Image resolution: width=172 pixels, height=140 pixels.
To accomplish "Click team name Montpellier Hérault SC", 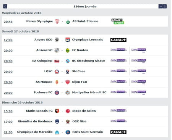I will coord(89,92).
